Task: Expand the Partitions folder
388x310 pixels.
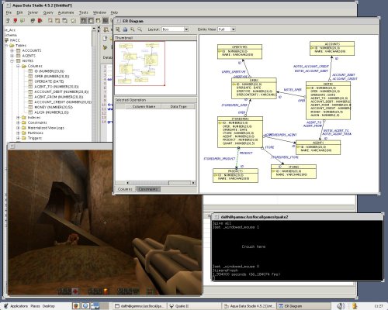Action: tap(18, 133)
